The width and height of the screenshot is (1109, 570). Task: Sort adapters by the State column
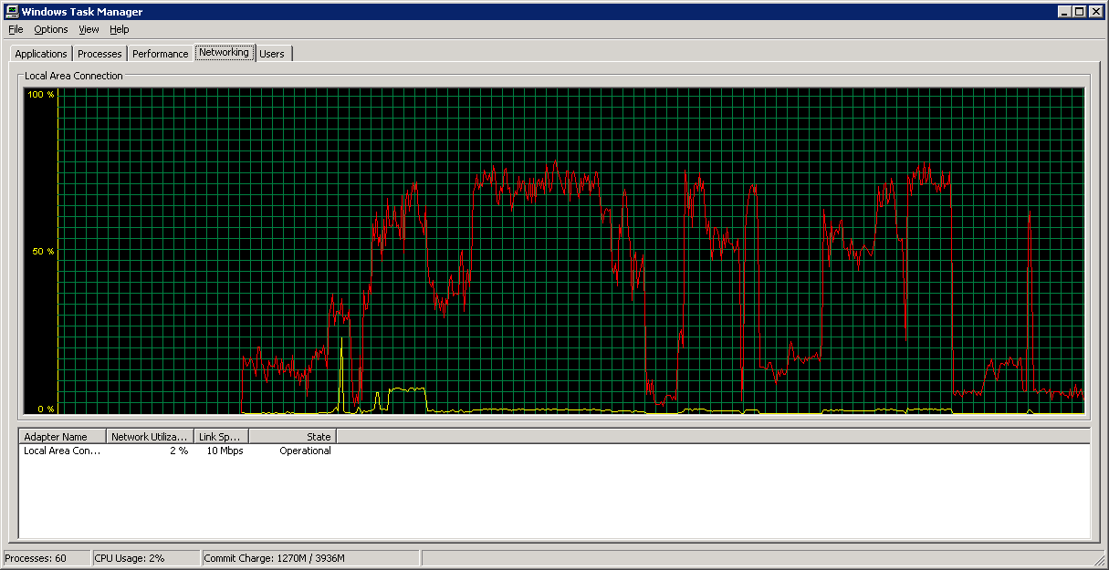coord(292,437)
